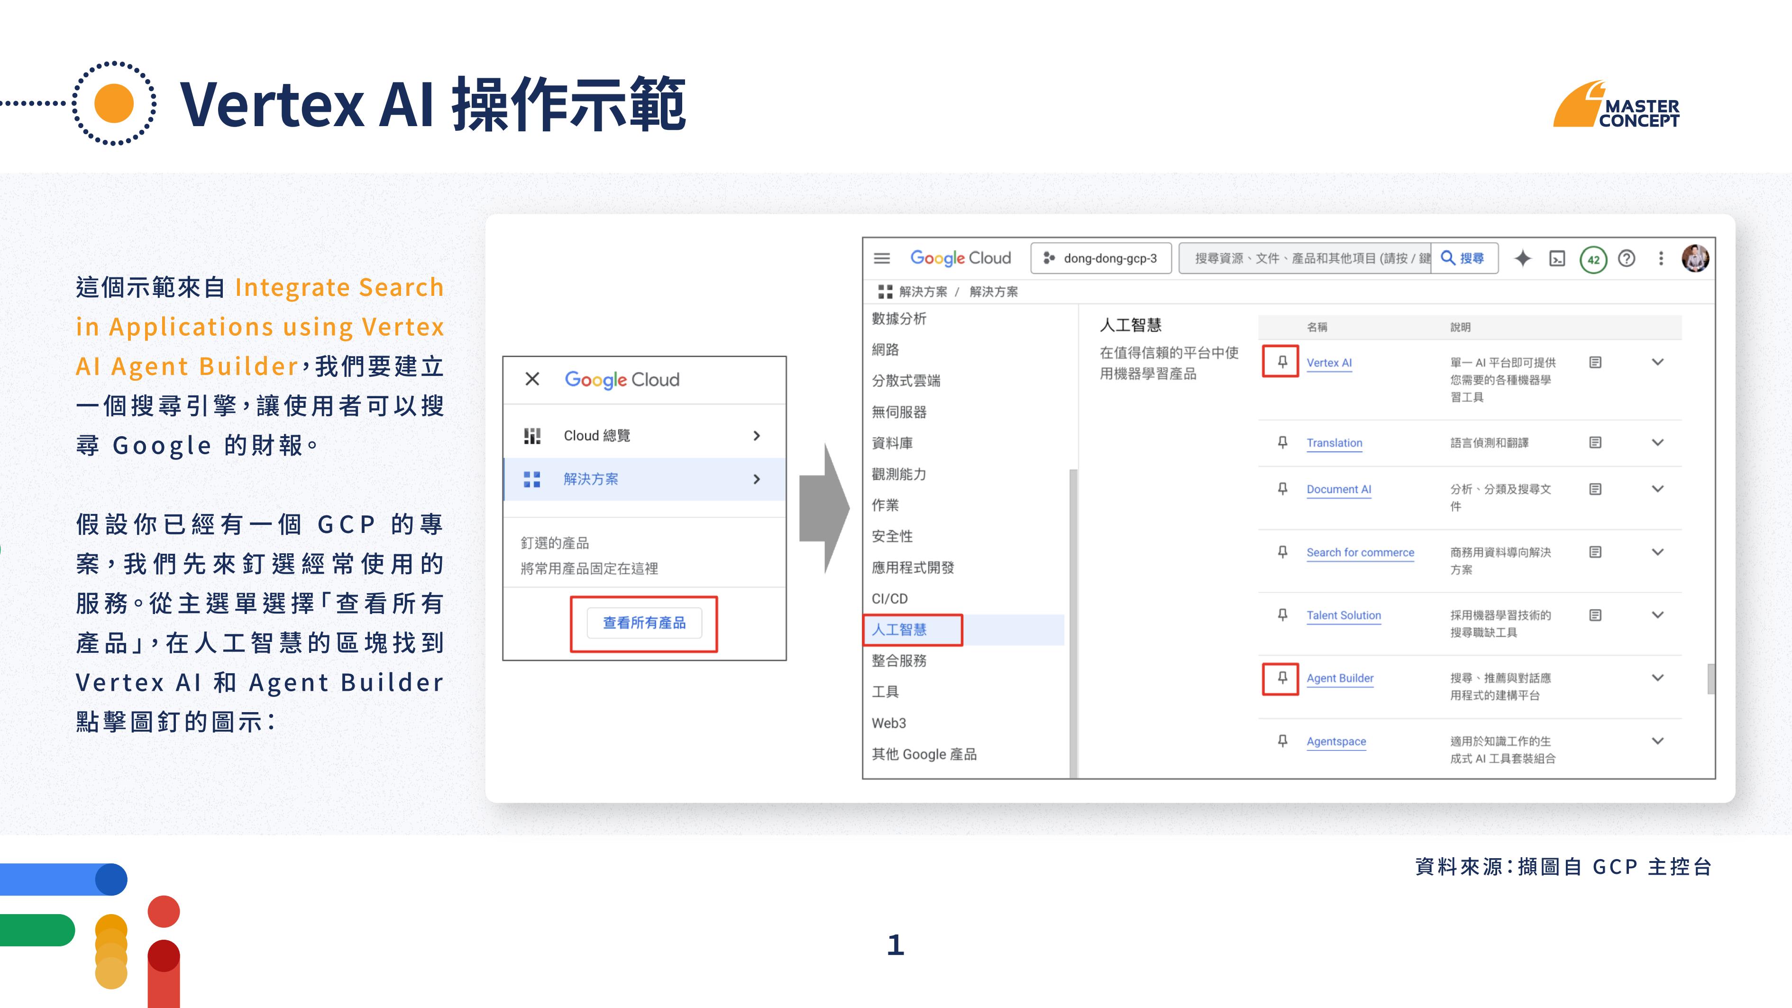Pin Translation product

tap(1282, 442)
